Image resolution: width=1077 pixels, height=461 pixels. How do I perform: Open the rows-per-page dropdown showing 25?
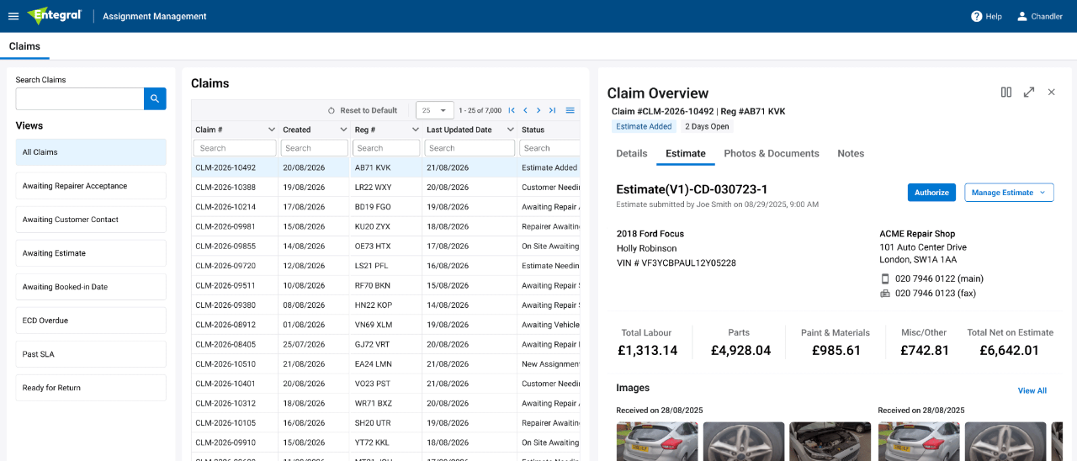pyautogui.click(x=435, y=110)
